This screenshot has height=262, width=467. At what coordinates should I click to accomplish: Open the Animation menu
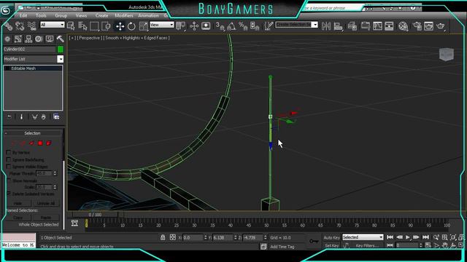[x=148, y=15]
